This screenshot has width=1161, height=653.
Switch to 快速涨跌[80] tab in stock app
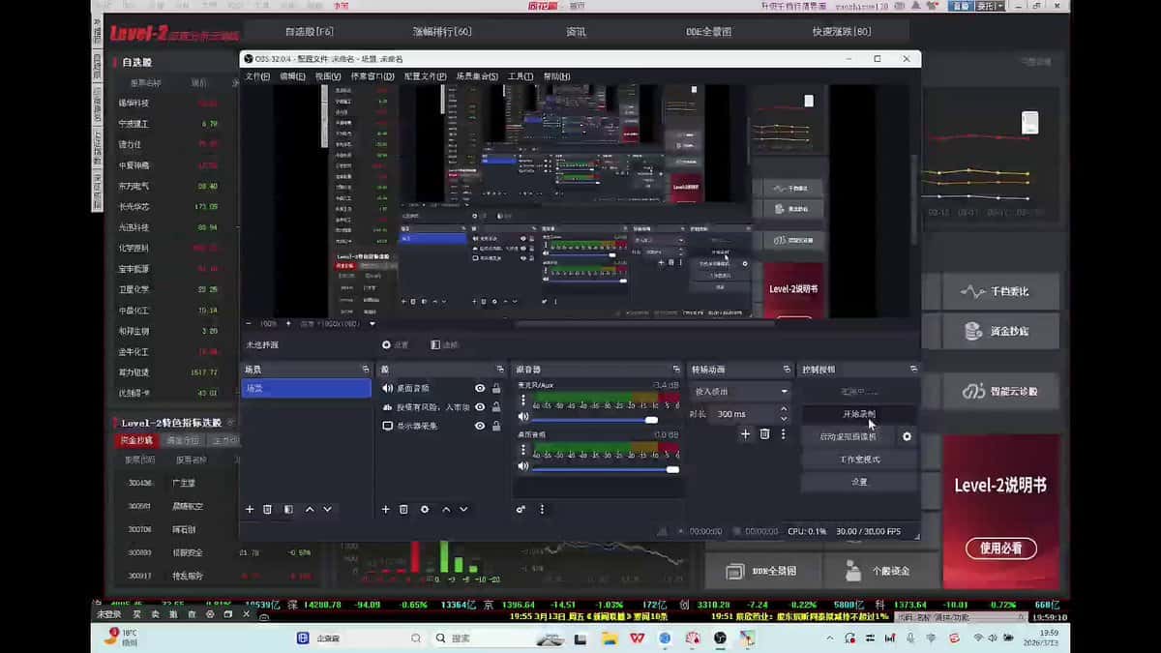click(x=842, y=32)
